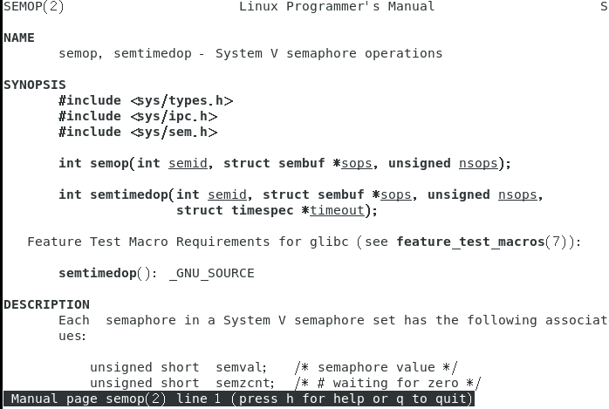Click the sys/sem.h include line

pos(138,133)
